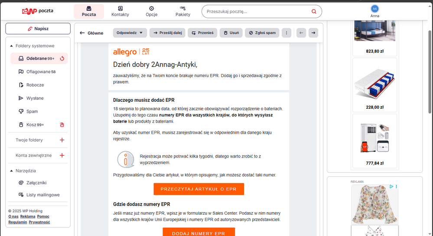Click the info icon beside Rejestracja note

coord(126,159)
